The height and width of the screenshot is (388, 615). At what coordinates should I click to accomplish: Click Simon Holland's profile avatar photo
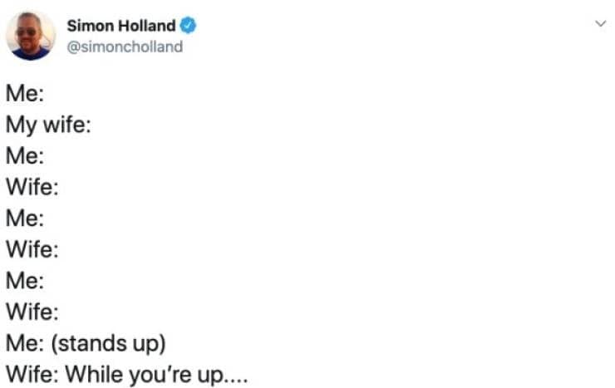point(31,36)
